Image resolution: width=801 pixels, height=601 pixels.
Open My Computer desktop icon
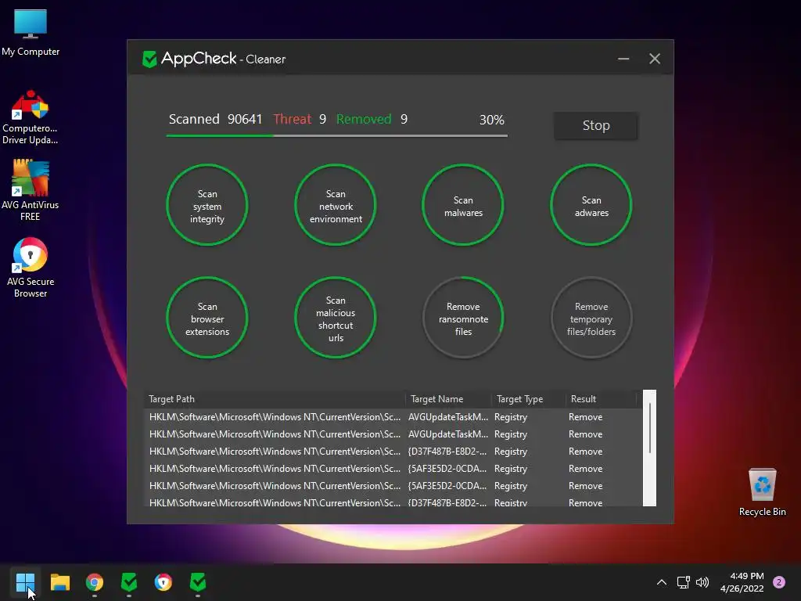[x=31, y=33]
